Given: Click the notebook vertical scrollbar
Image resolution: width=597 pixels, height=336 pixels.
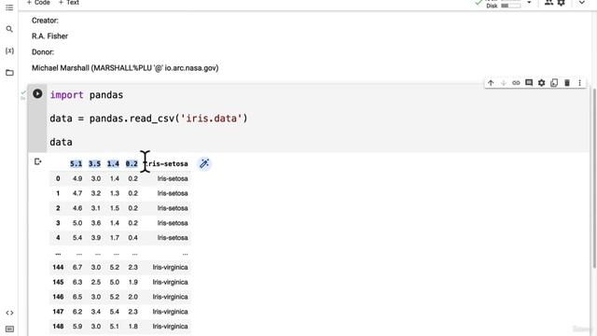Looking at the screenshot, I should click(x=594, y=178).
